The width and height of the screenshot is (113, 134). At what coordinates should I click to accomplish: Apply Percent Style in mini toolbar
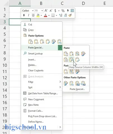(63, 11)
